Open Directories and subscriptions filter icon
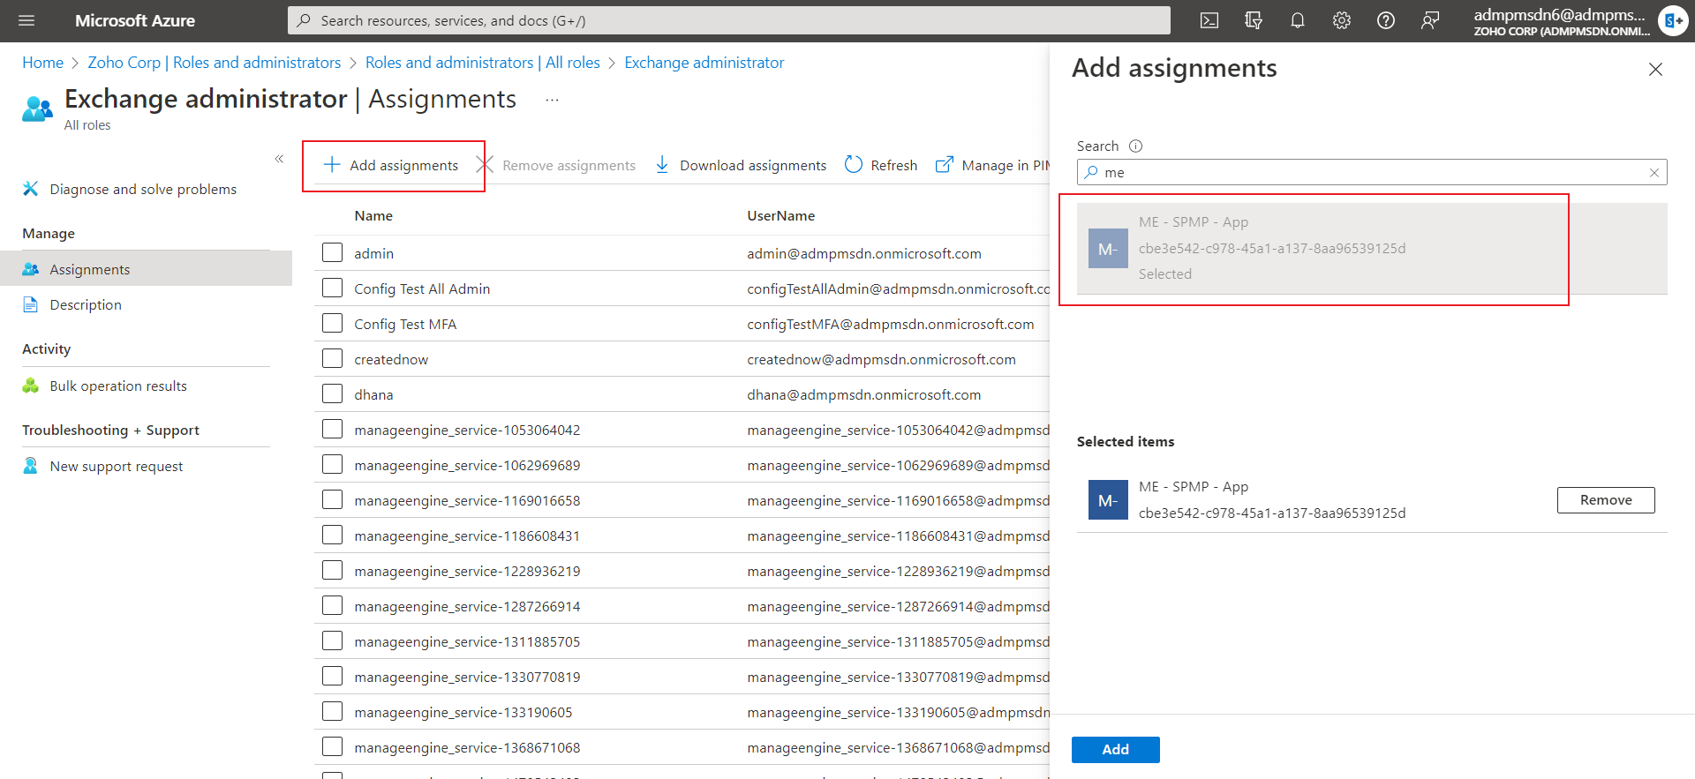The image size is (1695, 779). coord(1254,20)
